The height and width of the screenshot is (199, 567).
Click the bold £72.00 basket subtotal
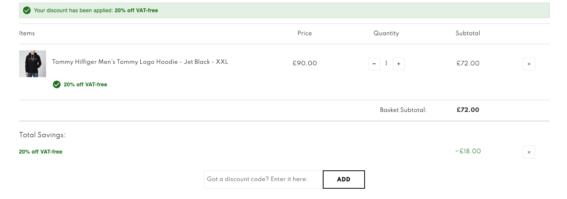pyautogui.click(x=468, y=110)
